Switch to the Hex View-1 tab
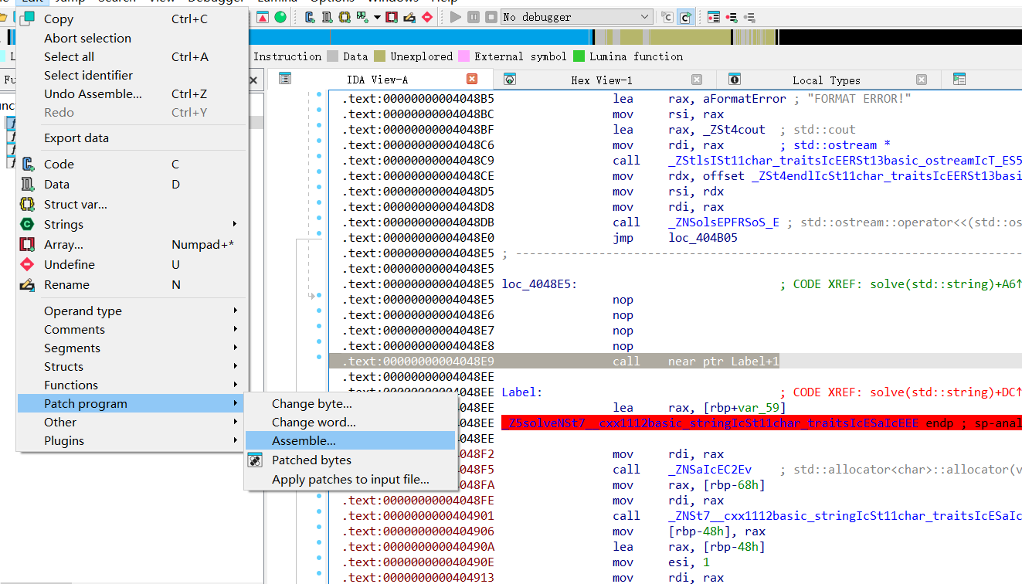The width and height of the screenshot is (1022, 584). [601, 80]
